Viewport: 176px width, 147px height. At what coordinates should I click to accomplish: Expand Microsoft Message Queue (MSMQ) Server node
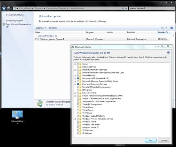coord(75,81)
